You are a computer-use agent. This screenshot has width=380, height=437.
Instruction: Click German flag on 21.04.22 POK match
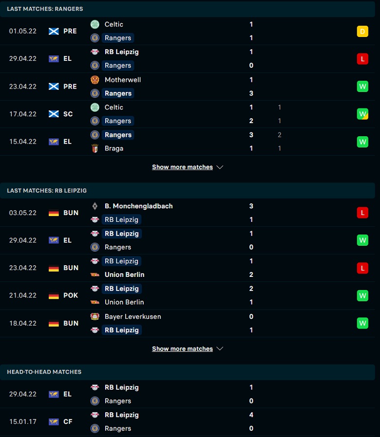tap(54, 295)
